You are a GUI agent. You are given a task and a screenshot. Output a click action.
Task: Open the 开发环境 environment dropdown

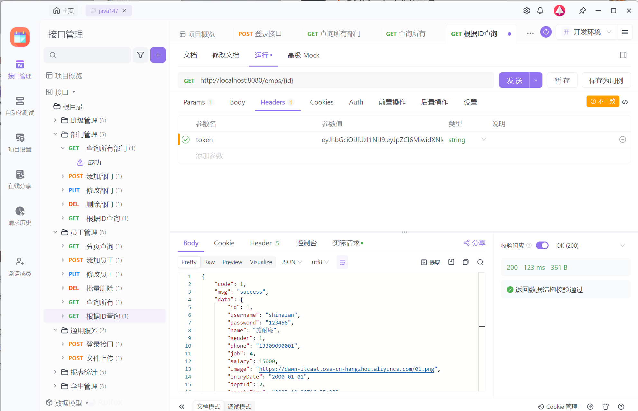pos(587,32)
